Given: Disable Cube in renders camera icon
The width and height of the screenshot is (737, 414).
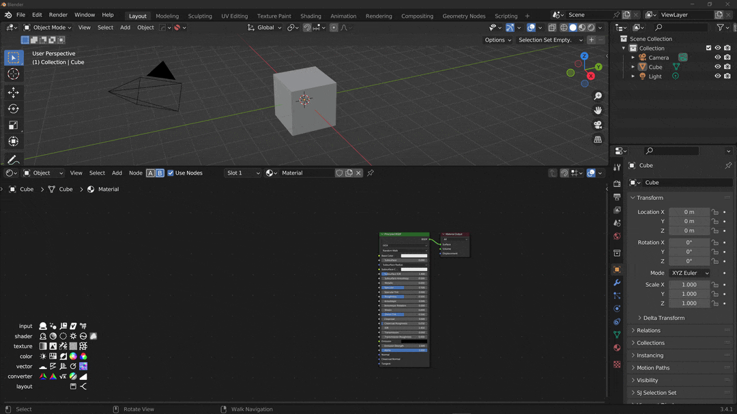Looking at the screenshot, I should pyautogui.click(x=727, y=67).
